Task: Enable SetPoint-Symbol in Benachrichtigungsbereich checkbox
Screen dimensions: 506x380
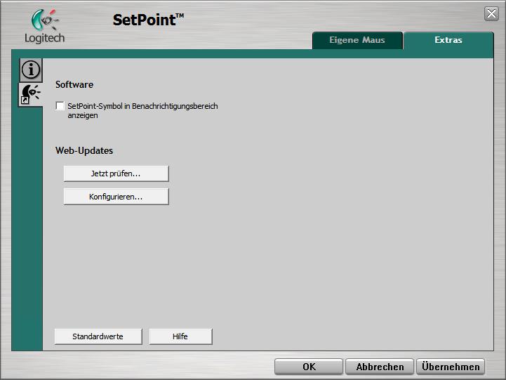Action: pos(60,106)
